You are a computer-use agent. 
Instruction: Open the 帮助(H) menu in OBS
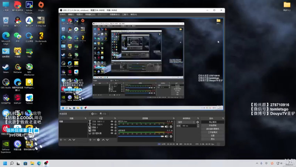coord(134,14)
